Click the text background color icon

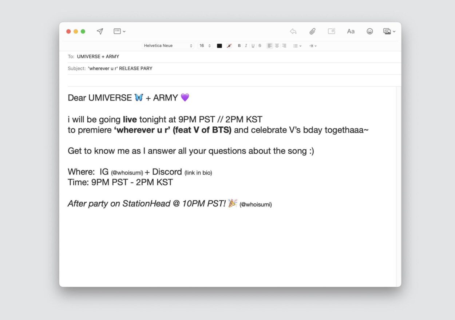tap(229, 46)
